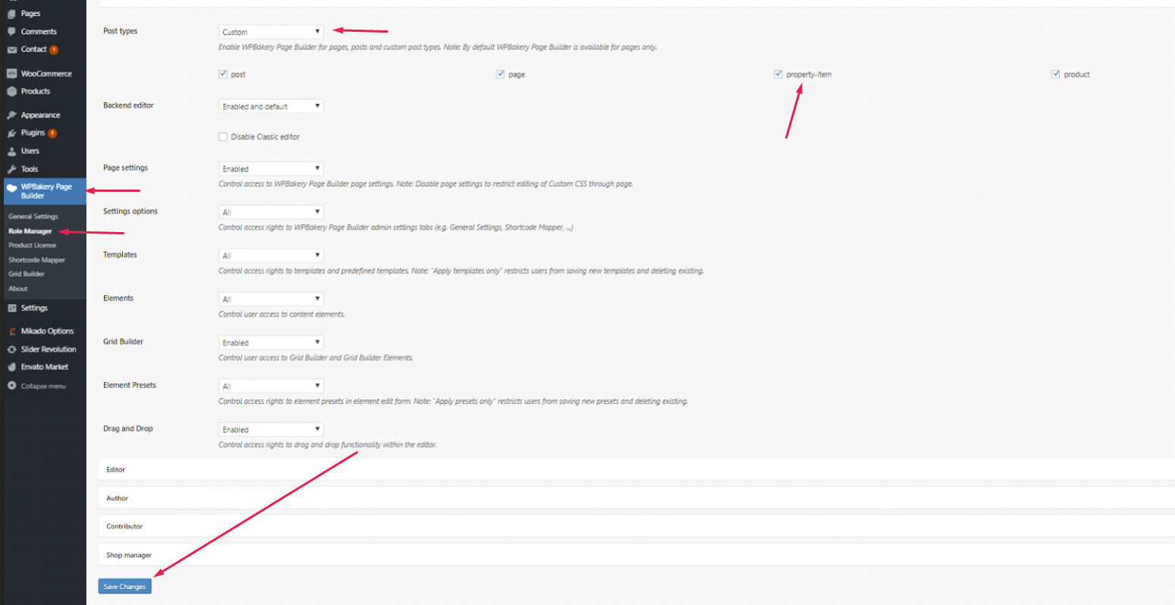Image resolution: width=1175 pixels, height=605 pixels.
Task: Click the Mikado Options icon
Action: [11, 331]
